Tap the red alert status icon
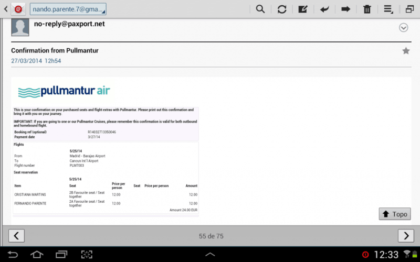The width and height of the screenshot is (420, 262). [x=365, y=255]
